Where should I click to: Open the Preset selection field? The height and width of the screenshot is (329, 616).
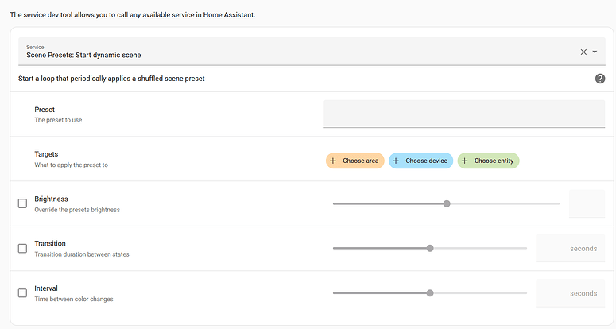[x=463, y=114]
